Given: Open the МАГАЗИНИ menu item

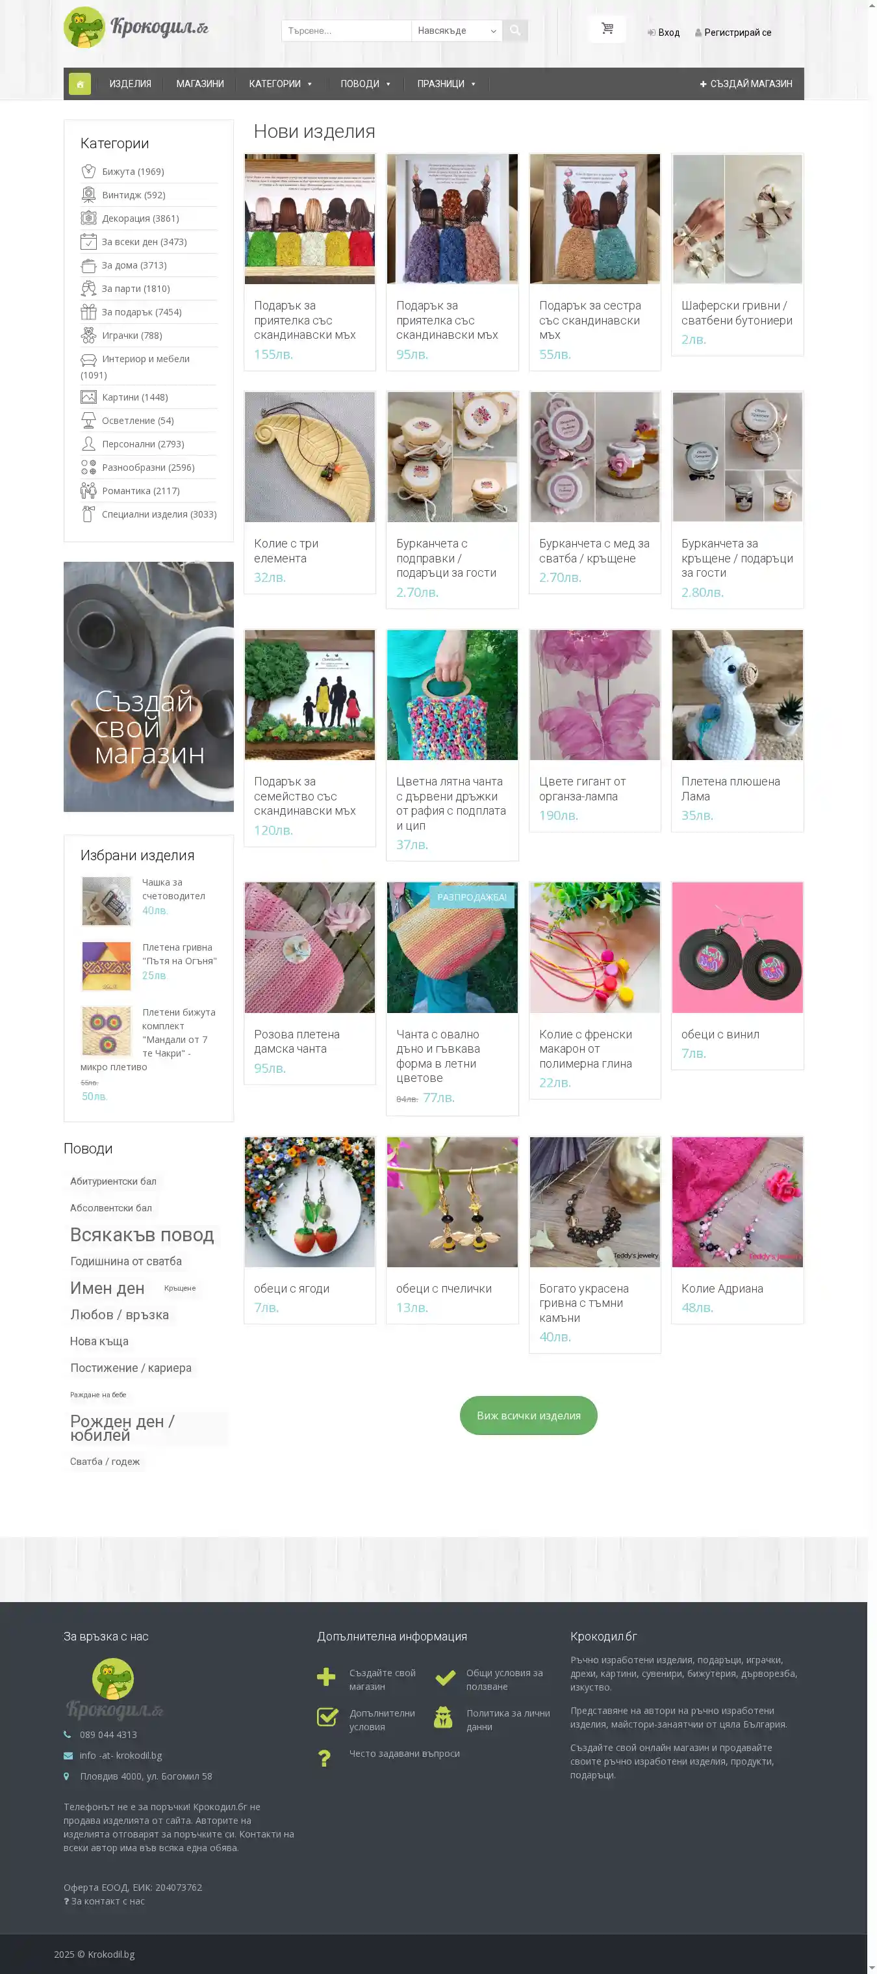Looking at the screenshot, I should point(200,83).
